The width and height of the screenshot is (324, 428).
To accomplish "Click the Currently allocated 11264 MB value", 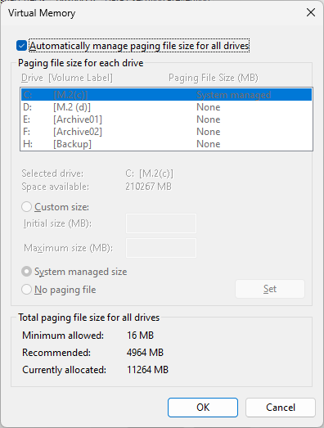I will point(147,370).
